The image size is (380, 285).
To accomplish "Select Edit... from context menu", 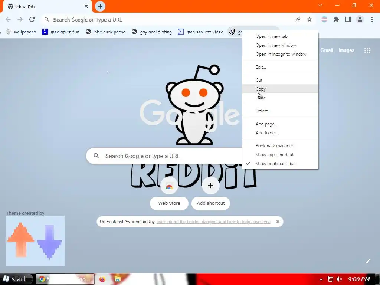I will click(x=280, y=67).
